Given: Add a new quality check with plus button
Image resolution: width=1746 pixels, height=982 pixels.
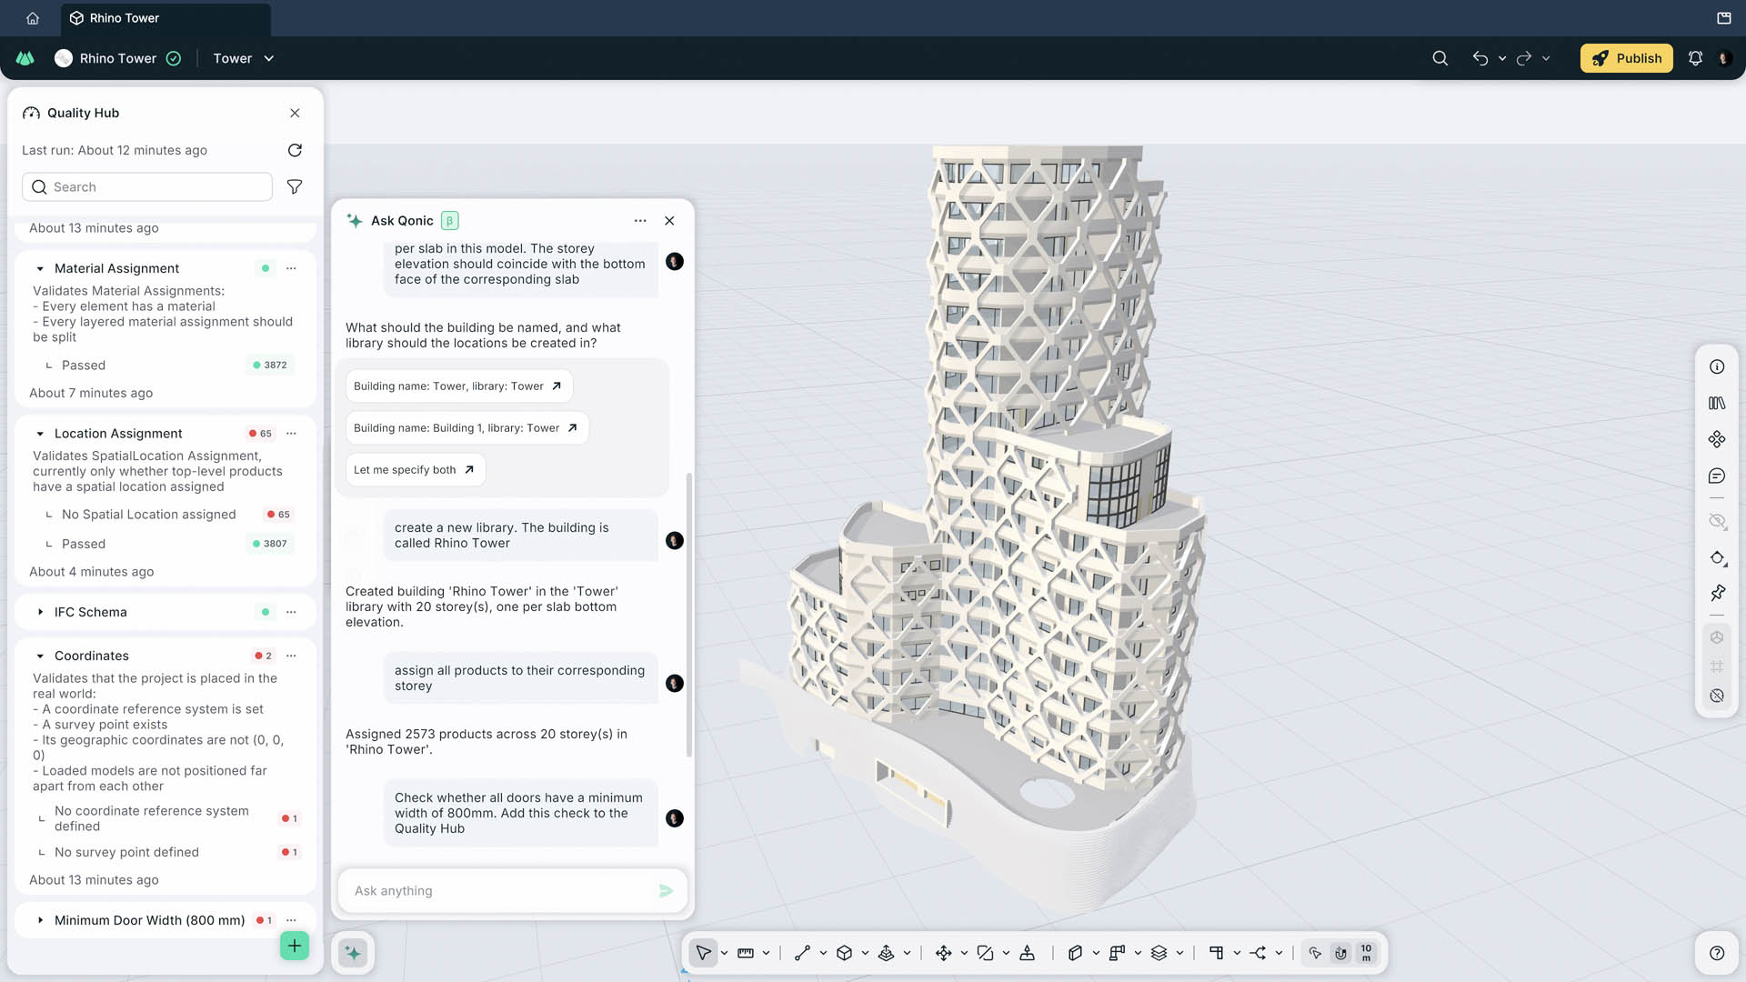Looking at the screenshot, I should (x=295, y=946).
